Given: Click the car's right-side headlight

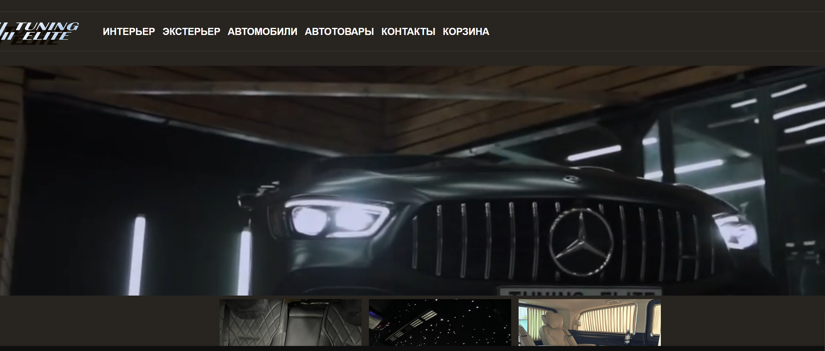Looking at the screenshot, I should click(737, 231).
